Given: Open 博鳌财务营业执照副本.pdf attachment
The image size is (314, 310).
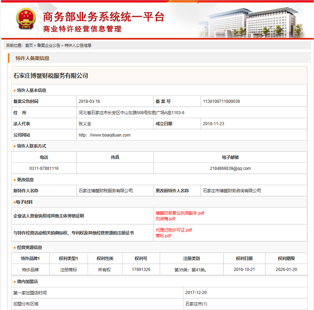Looking at the screenshot, I should click(180, 213).
